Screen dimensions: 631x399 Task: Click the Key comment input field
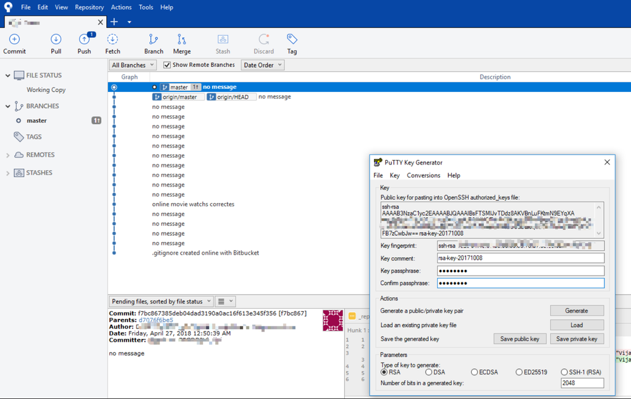point(520,258)
